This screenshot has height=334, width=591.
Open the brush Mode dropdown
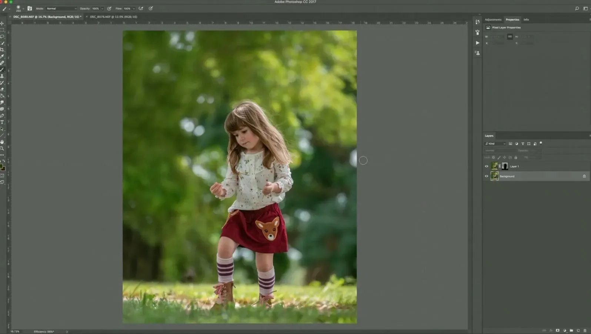(61, 9)
